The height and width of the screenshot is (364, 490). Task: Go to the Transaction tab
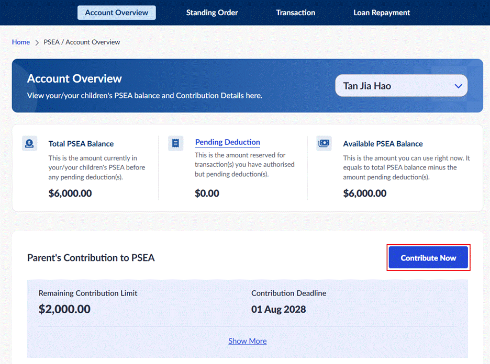pyautogui.click(x=295, y=13)
